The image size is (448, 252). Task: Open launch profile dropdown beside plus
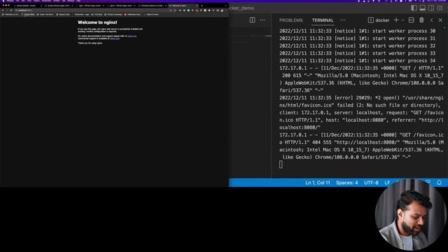[402, 20]
